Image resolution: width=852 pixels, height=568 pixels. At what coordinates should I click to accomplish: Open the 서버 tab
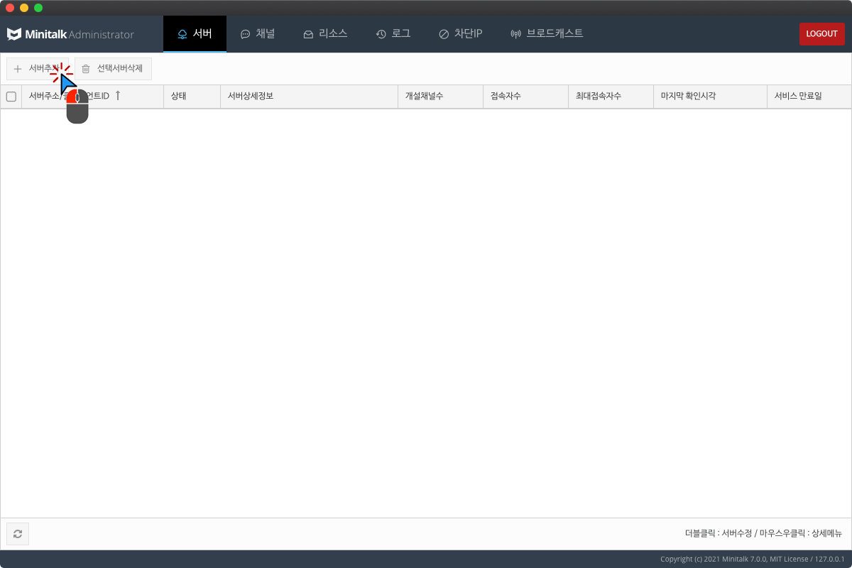[195, 34]
